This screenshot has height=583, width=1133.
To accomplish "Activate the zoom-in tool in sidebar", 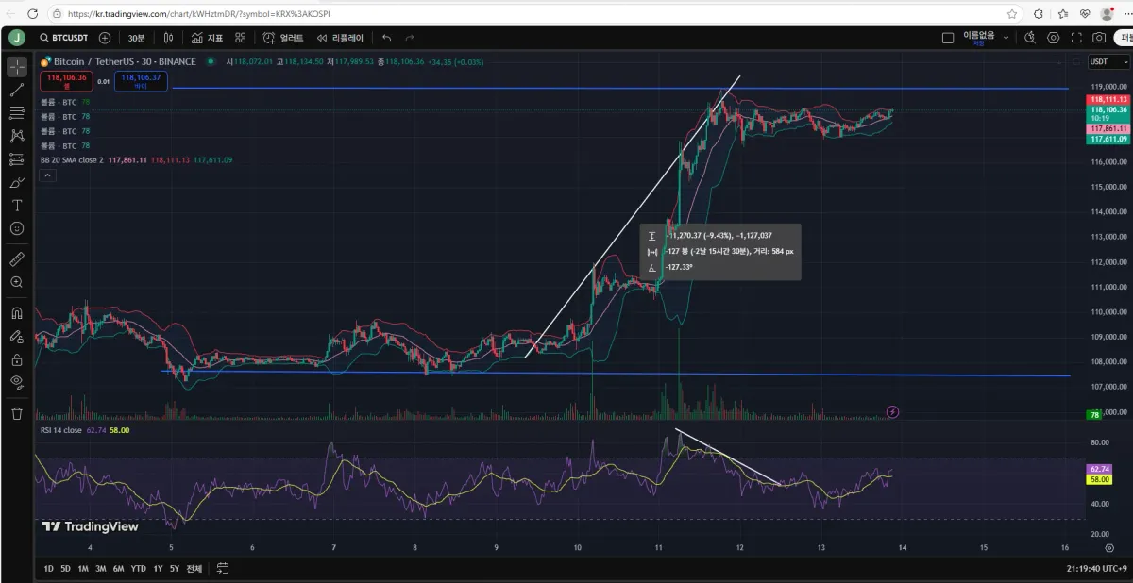I will pos(17,282).
